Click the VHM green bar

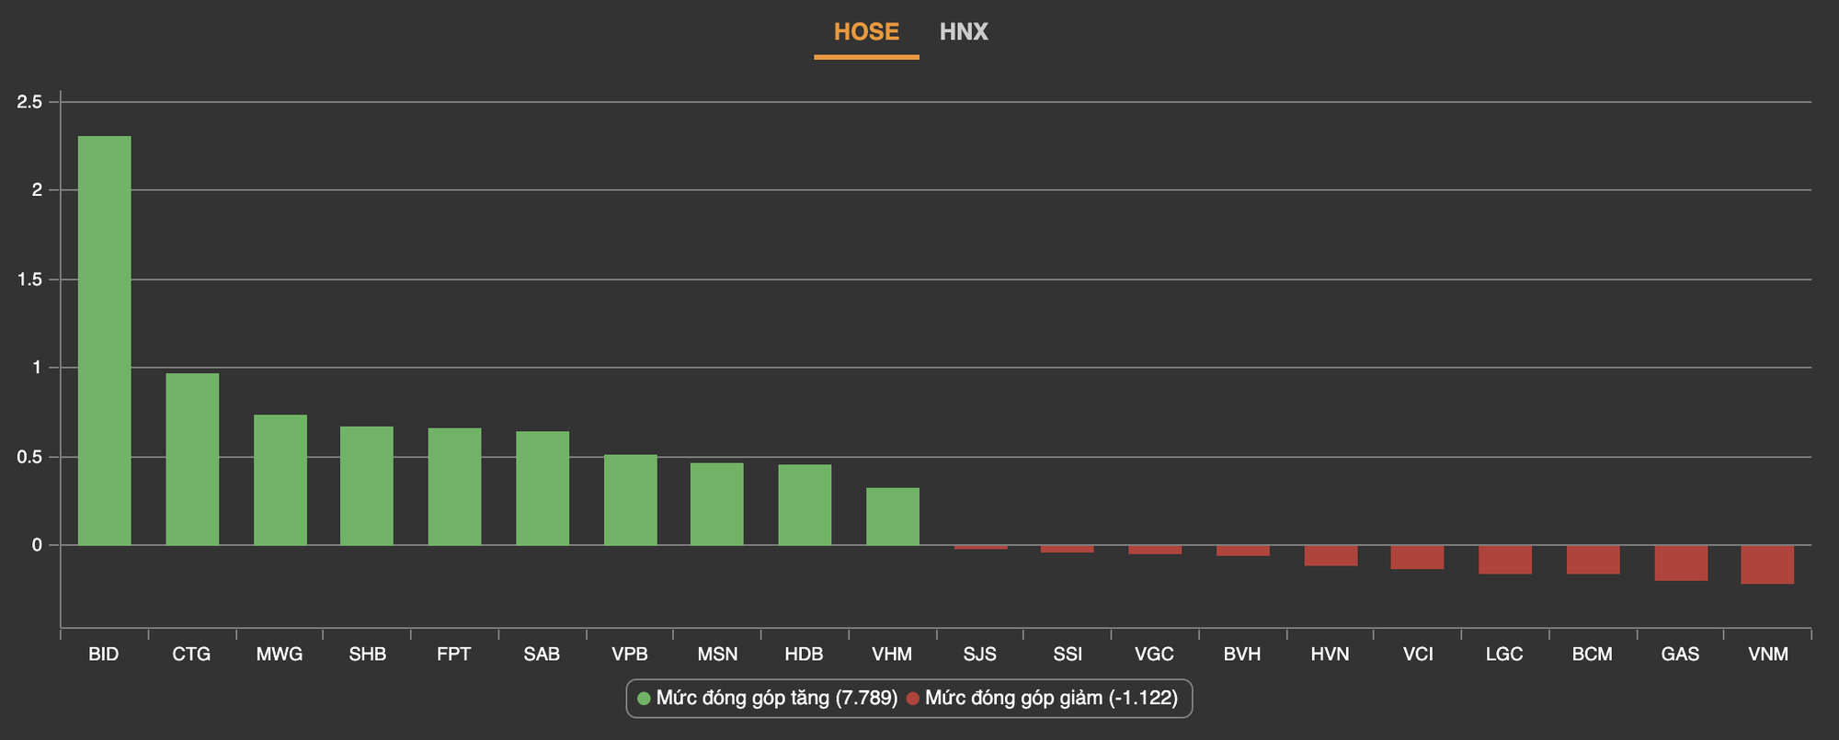tap(893, 517)
